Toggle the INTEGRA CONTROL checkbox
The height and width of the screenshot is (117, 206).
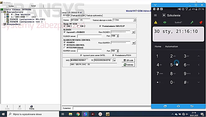click(x=65, y=45)
